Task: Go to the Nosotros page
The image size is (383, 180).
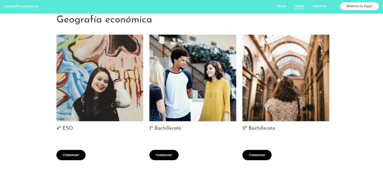Action: 319,6
